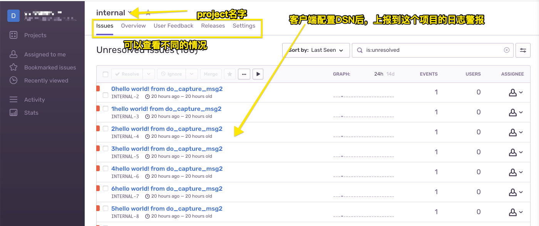This screenshot has height=226, width=539.
Task: Click the Resolve button
Action: 127,74
